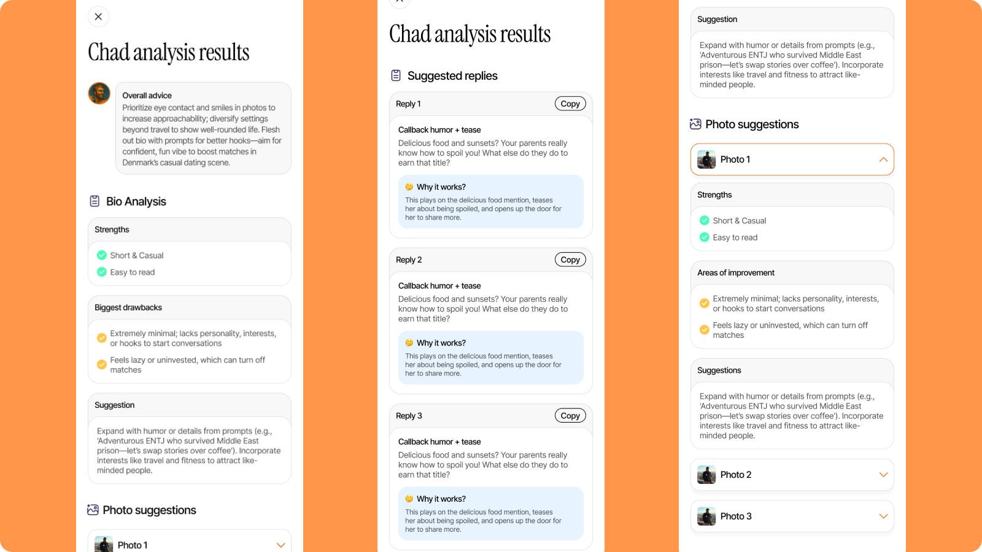982x552 pixels.
Task: Expand the Photo 3 section
Action: click(883, 516)
